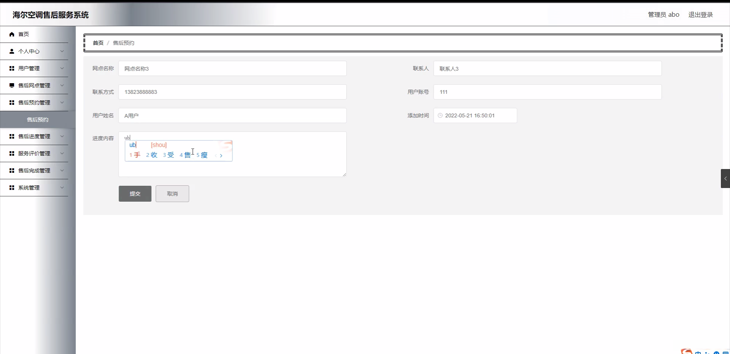Image resolution: width=730 pixels, height=354 pixels.
Task: Click the 添加时间 field label
Action: click(418, 115)
